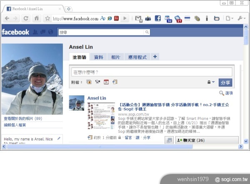Image resolution: width=250 pixels, height=184 pixels.
Task: Click the Facebook search input field
Action: coord(101,32)
